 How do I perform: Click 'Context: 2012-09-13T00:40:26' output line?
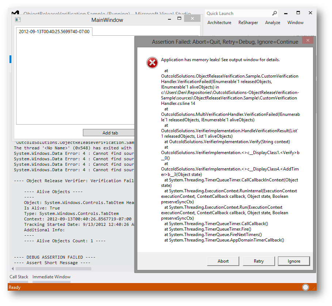78,219
